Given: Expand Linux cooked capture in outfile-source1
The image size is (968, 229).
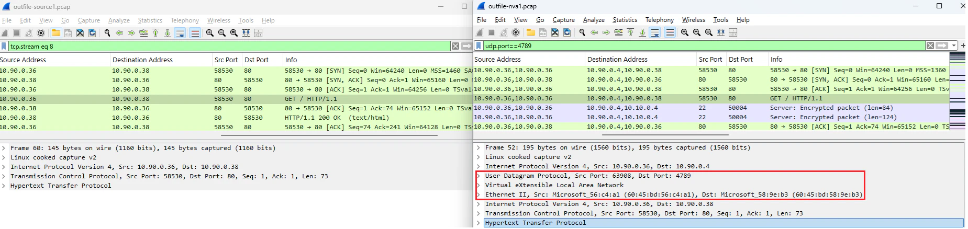Looking at the screenshot, I should tap(4, 157).
